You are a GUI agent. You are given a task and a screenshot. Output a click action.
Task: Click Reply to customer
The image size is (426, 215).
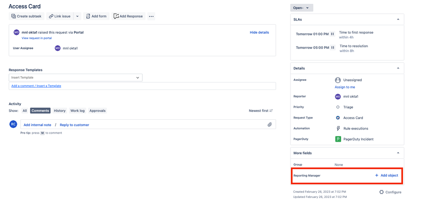(x=75, y=125)
